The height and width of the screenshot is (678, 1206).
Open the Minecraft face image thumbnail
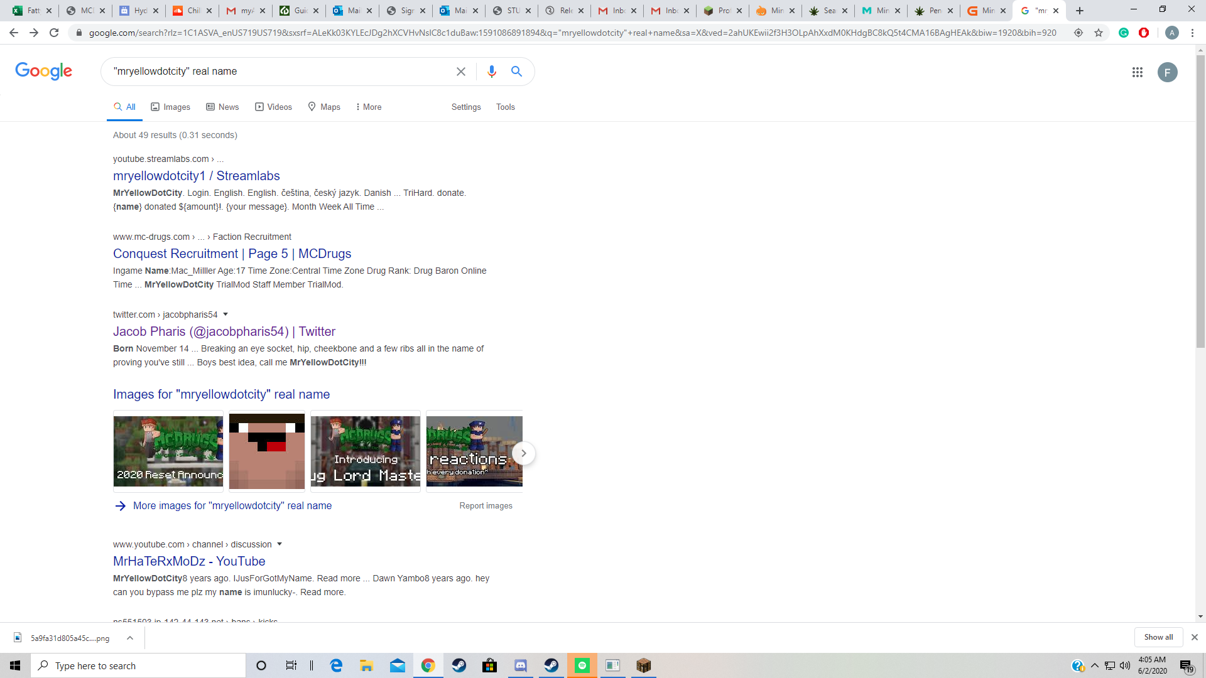coord(267,451)
